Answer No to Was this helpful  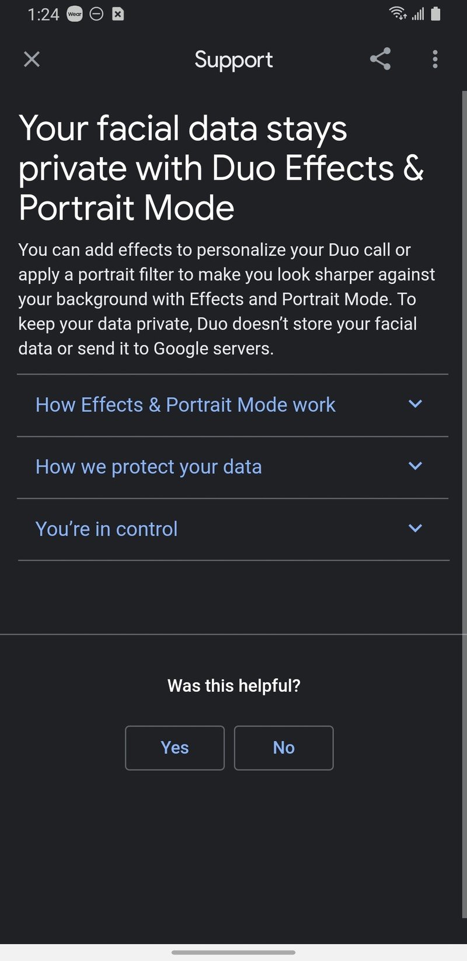point(284,748)
